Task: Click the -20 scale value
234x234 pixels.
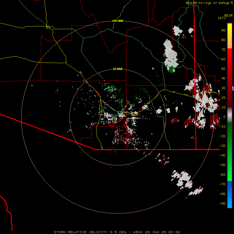Action: click(x=222, y=136)
